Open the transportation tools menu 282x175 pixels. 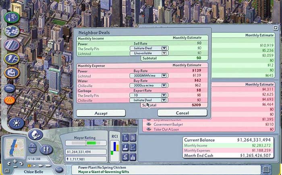11,45
